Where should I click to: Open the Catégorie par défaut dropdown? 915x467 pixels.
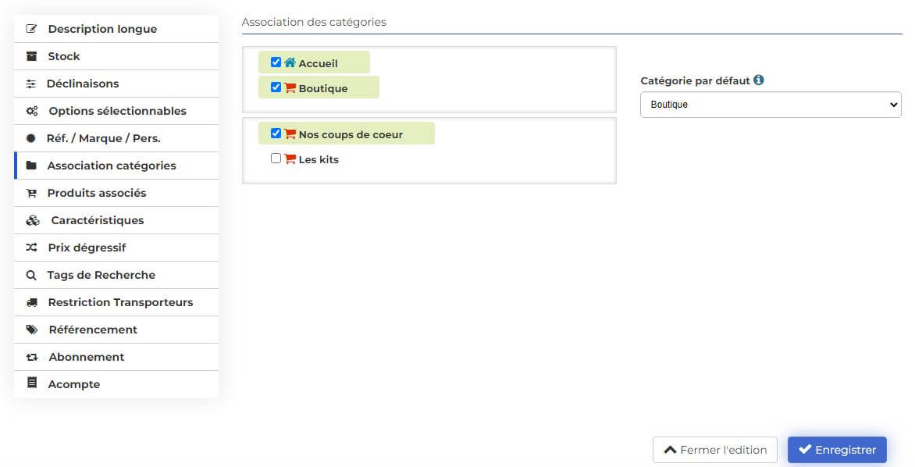(771, 105)
